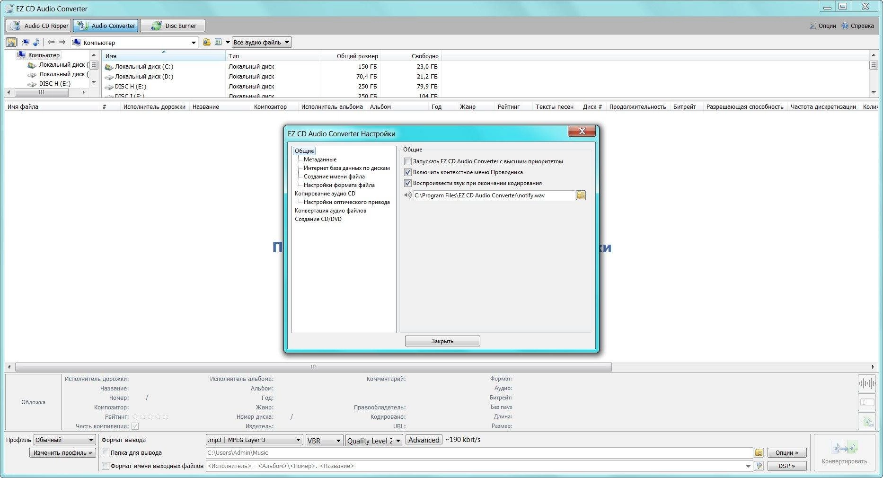Image resolution: width=883 pixels, height=478 pixels.
Task: Click the wrench icon next to Опции
Action: [x=812, y=26]
